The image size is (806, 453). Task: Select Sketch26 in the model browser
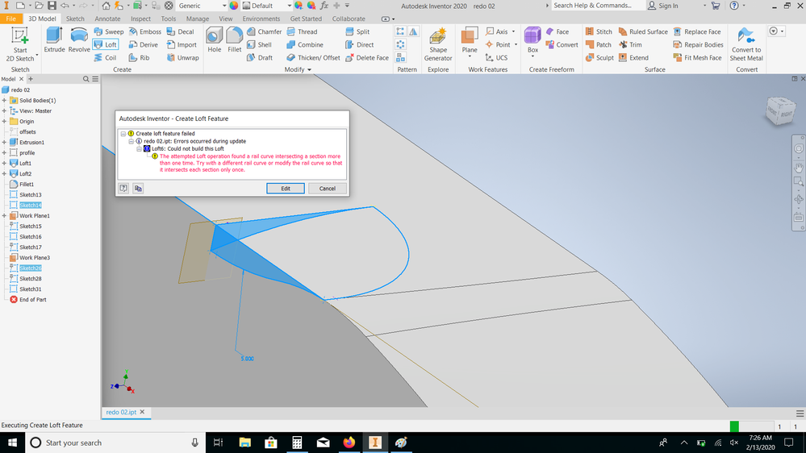point(31,268)
